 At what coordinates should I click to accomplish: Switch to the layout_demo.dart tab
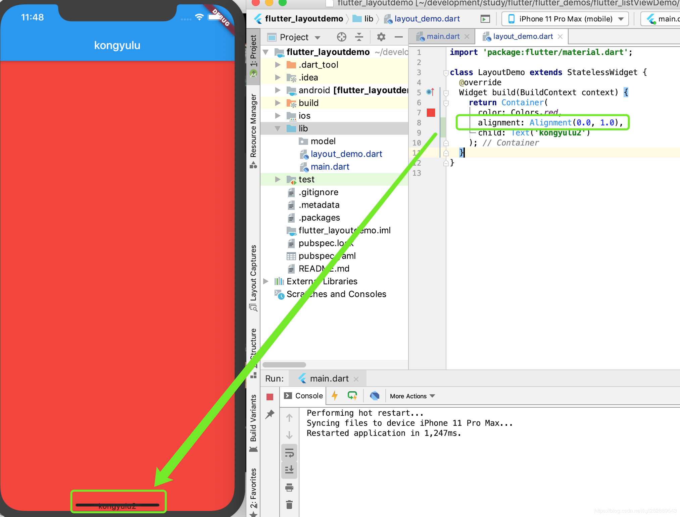519,37
